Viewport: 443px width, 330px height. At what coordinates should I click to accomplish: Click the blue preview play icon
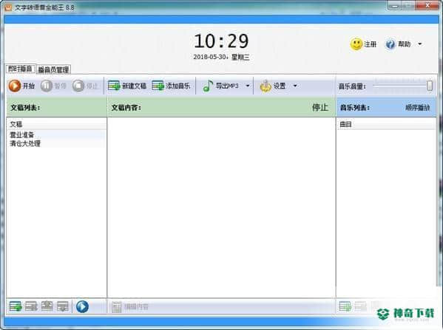tap(82, 306)
